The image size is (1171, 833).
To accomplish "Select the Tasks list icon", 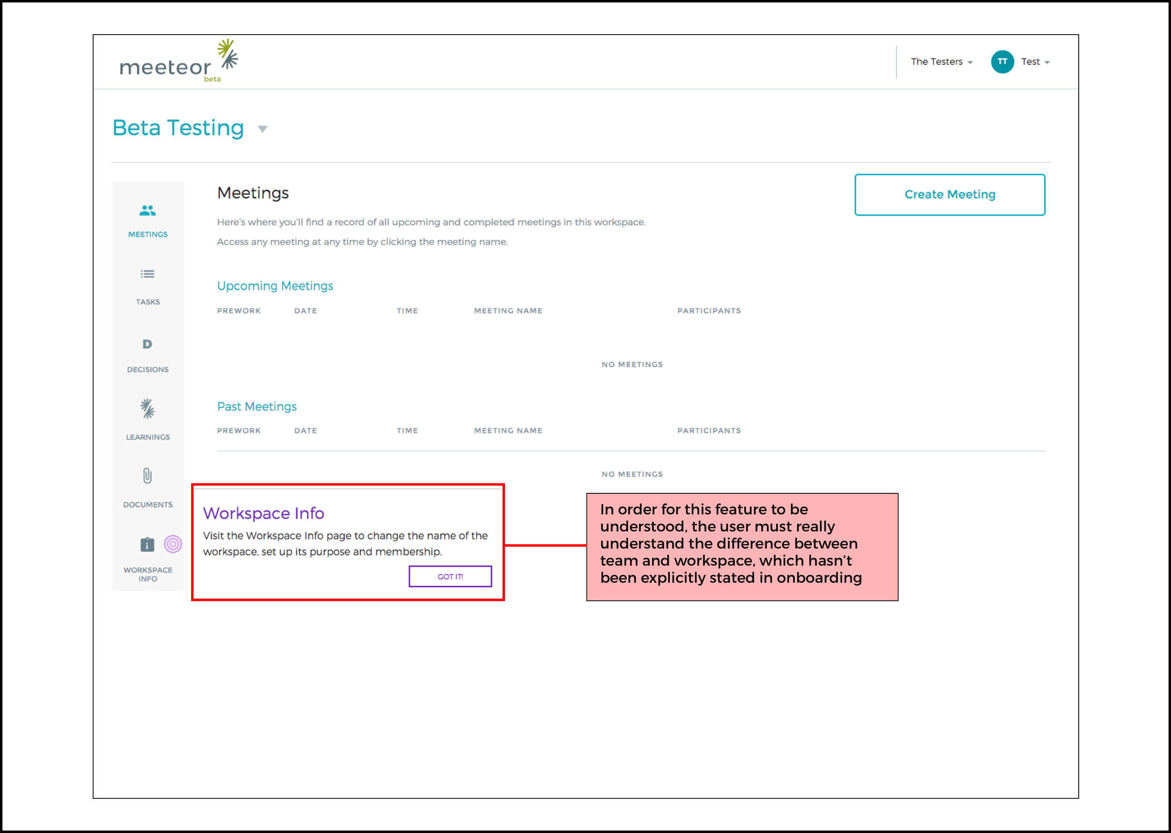I will tap(148, 274).
